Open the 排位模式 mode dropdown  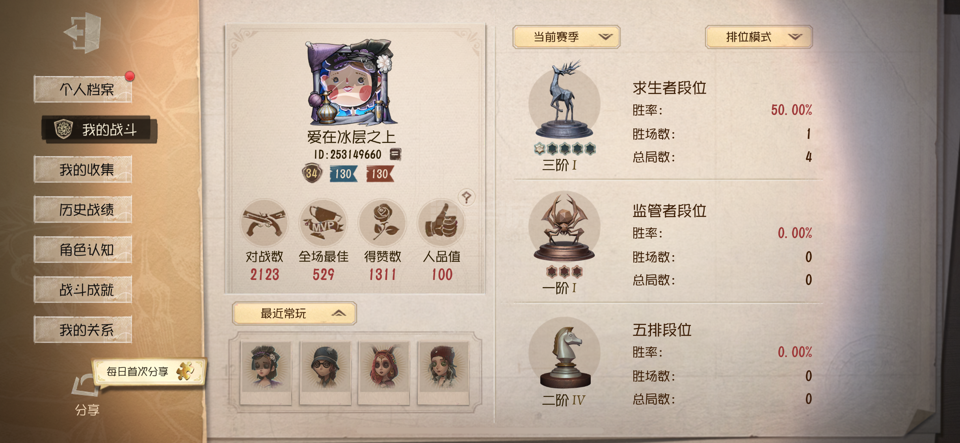(759, 37)
